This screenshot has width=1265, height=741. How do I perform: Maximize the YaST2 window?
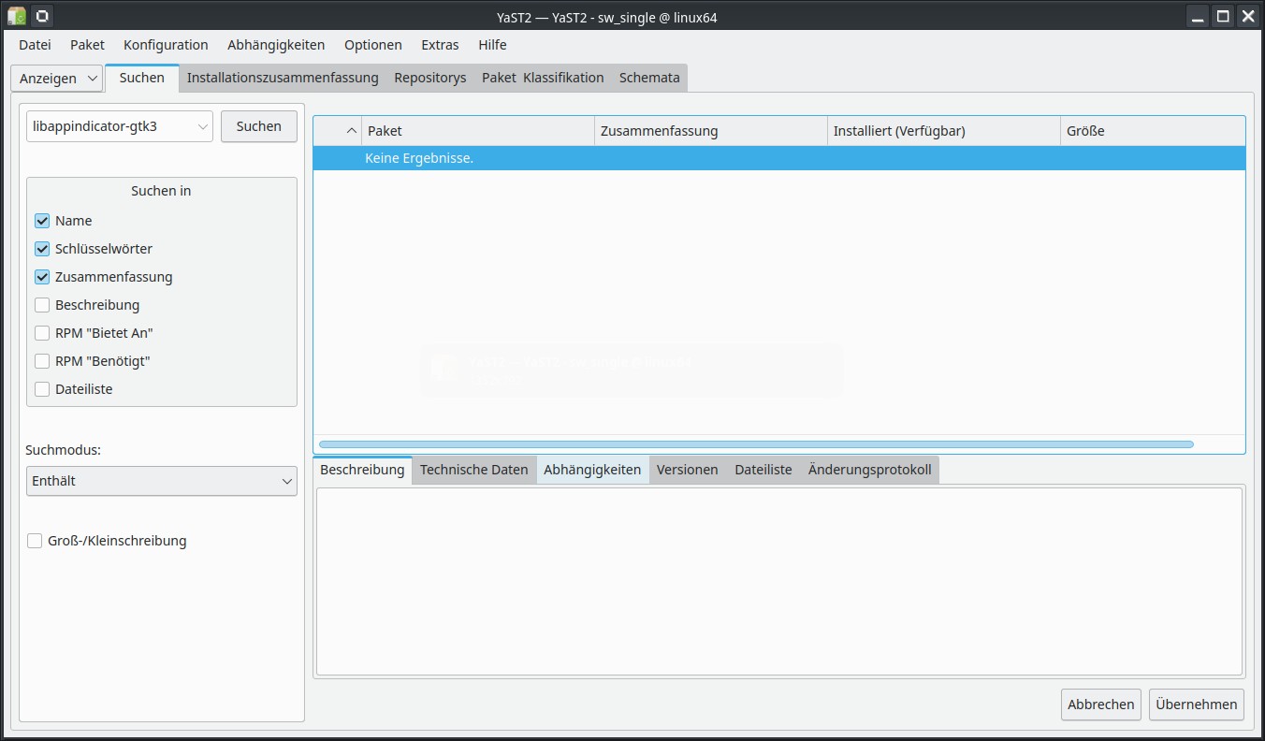(1223, 16)
